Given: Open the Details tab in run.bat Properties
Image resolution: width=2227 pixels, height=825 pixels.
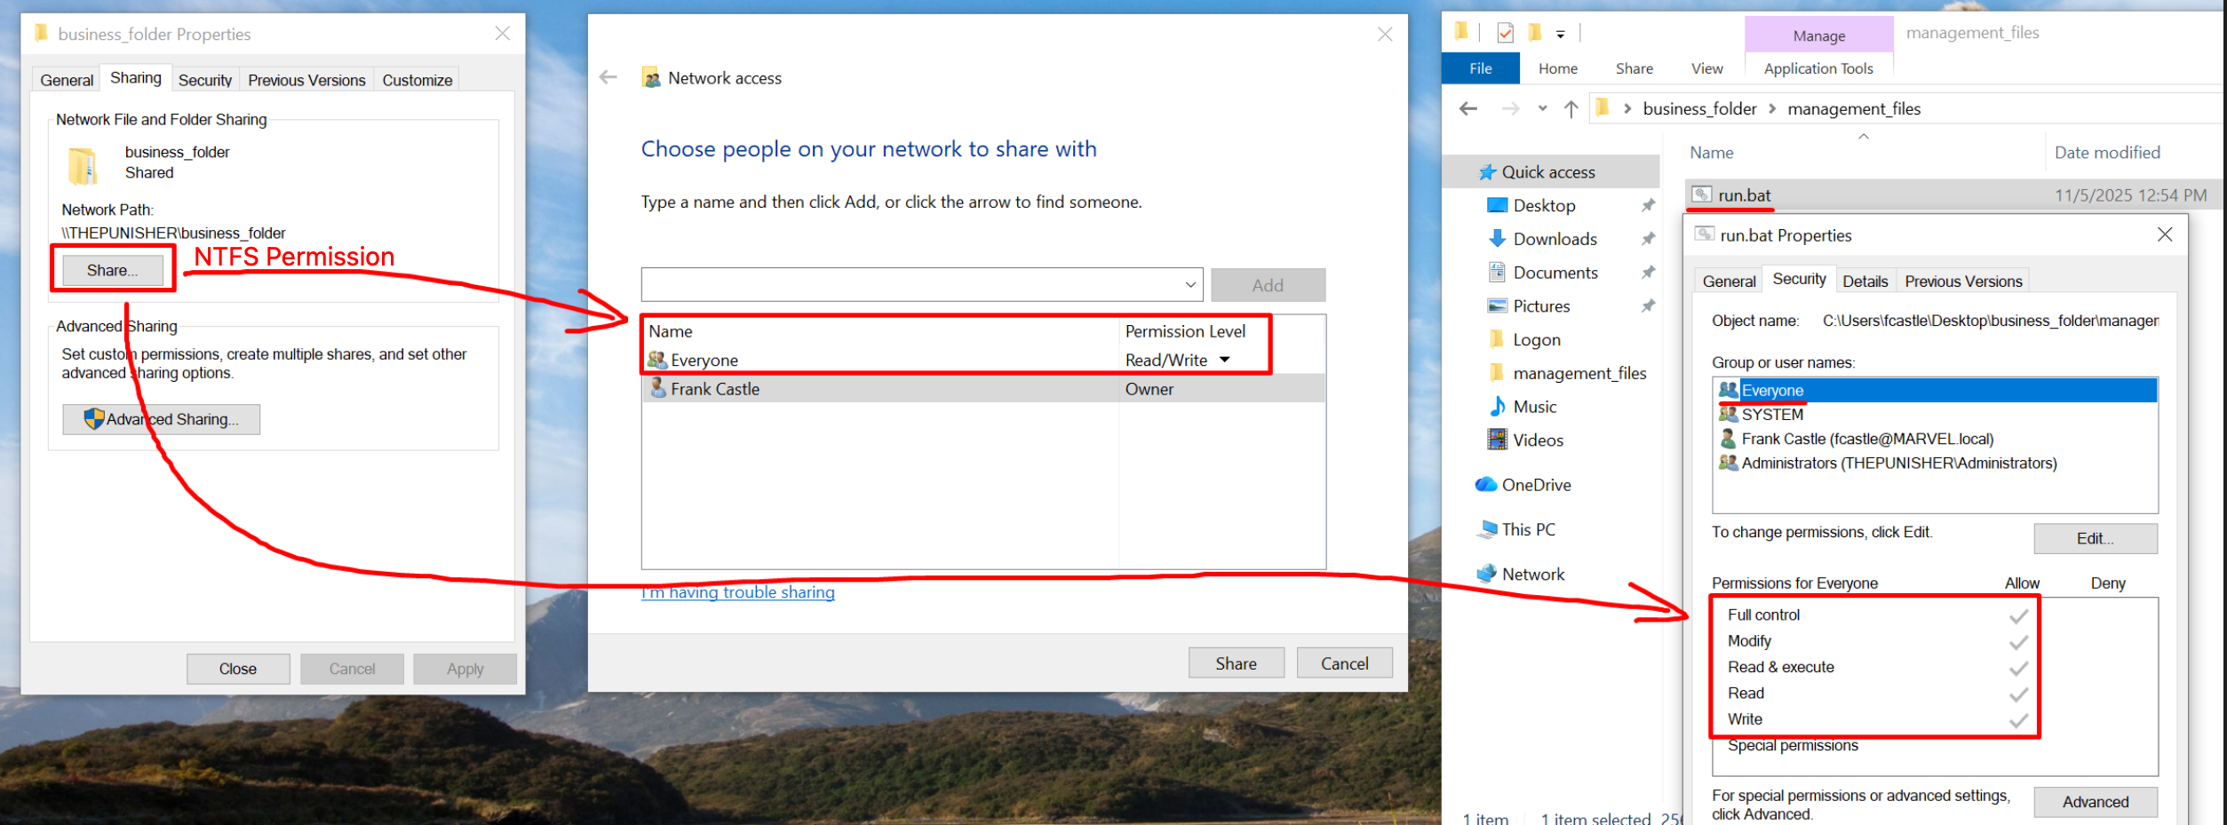Looking at the screenshot, I should click(1864, 282).
